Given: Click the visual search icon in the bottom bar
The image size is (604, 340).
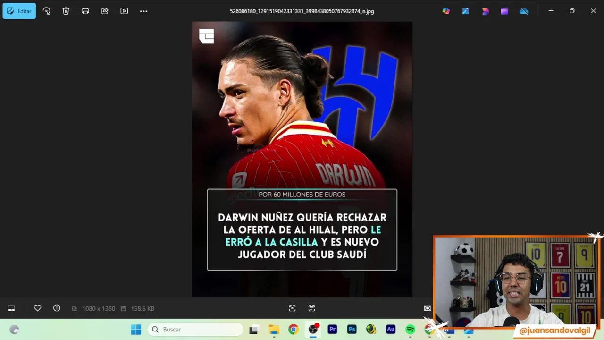Looking at the screenshot, I should click(292, 308).
